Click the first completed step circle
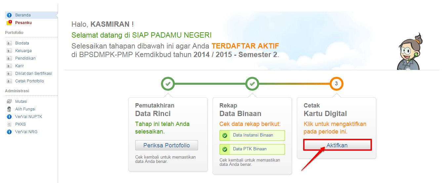The height and width of the screenshot is (183, 442). (x=168, y=84)
